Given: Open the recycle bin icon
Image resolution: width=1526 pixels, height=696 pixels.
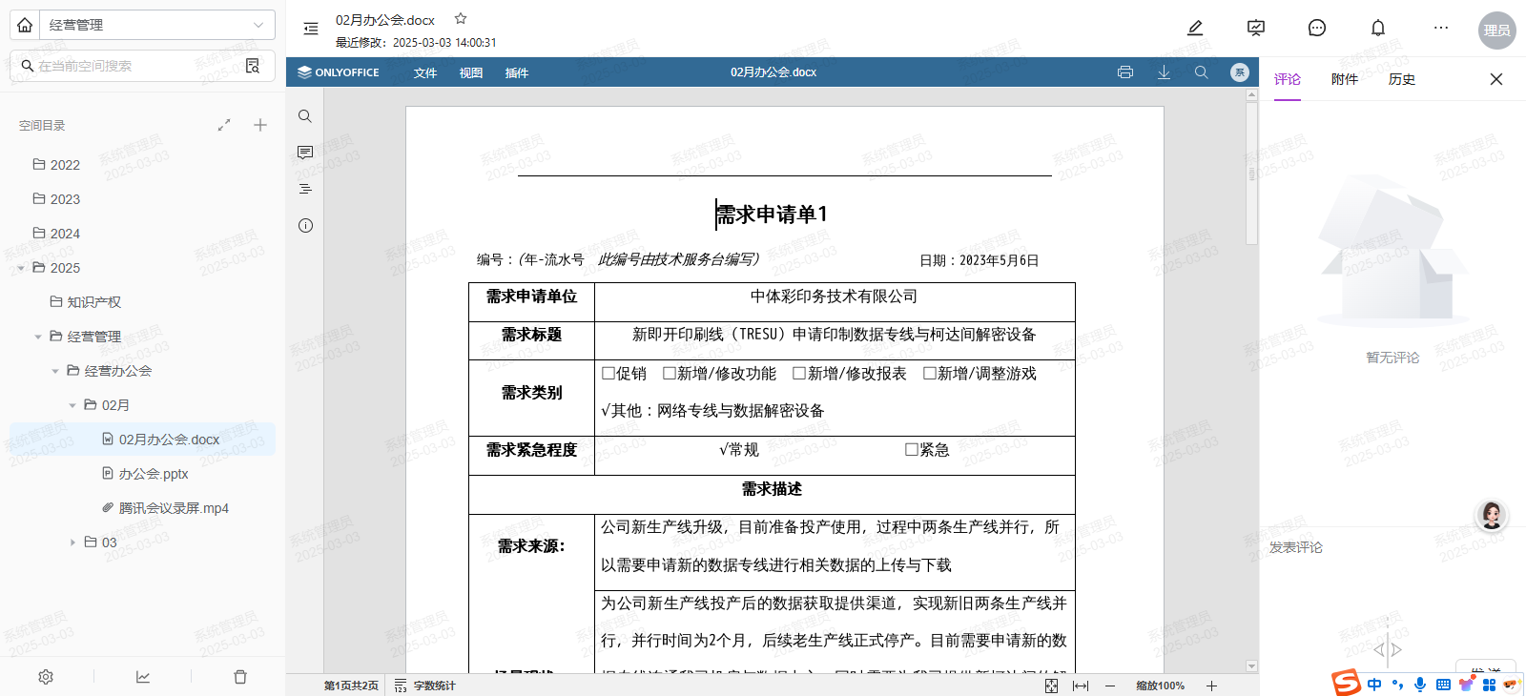Looking at the screenshot, I should pos(240,677).
